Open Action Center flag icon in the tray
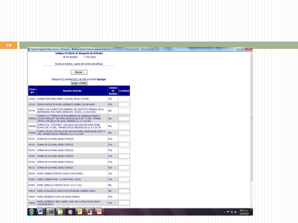 pyautogui.click(x=228, y=212)
